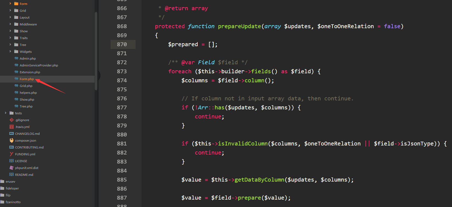Click the Middleware folder icon
452x207 pixels.
pyautogui.click(x=16, y=24)
